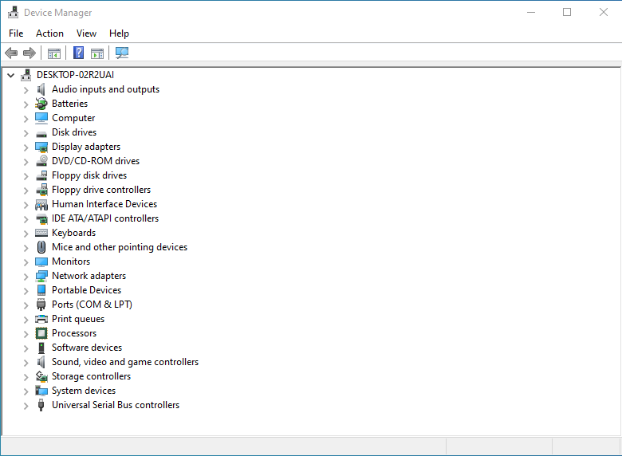Image resolution: width=622 pixels, height=456 pixels.
Task: Click the Forward arrow toolbar icon
Action: [x=30, y=53]
